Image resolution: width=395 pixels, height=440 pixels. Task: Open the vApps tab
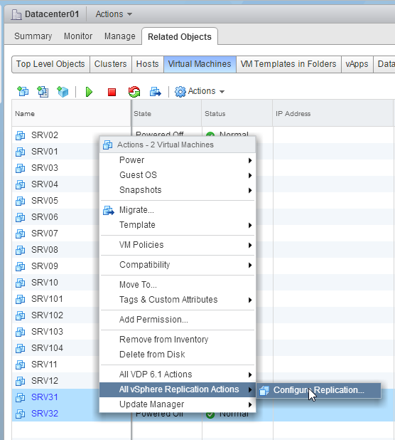click(357, 64)
